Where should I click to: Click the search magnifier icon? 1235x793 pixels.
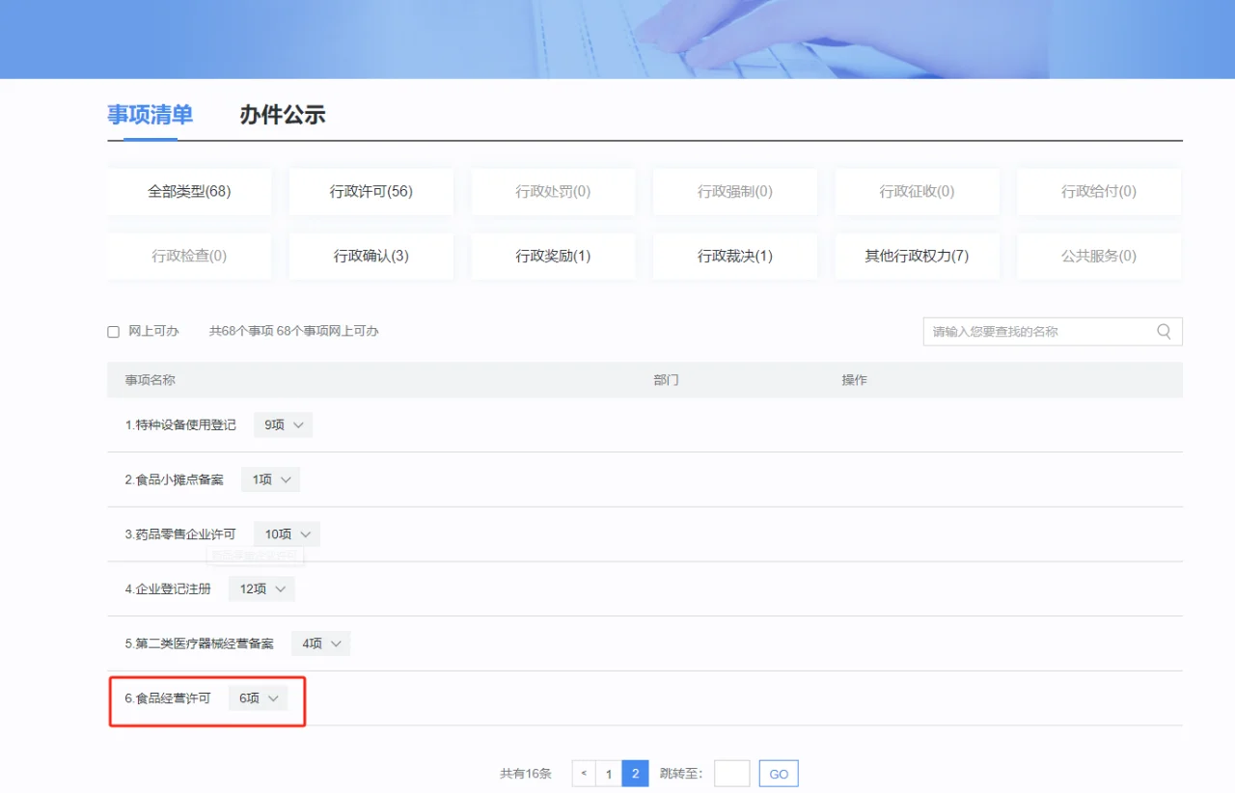(1164, 331)
